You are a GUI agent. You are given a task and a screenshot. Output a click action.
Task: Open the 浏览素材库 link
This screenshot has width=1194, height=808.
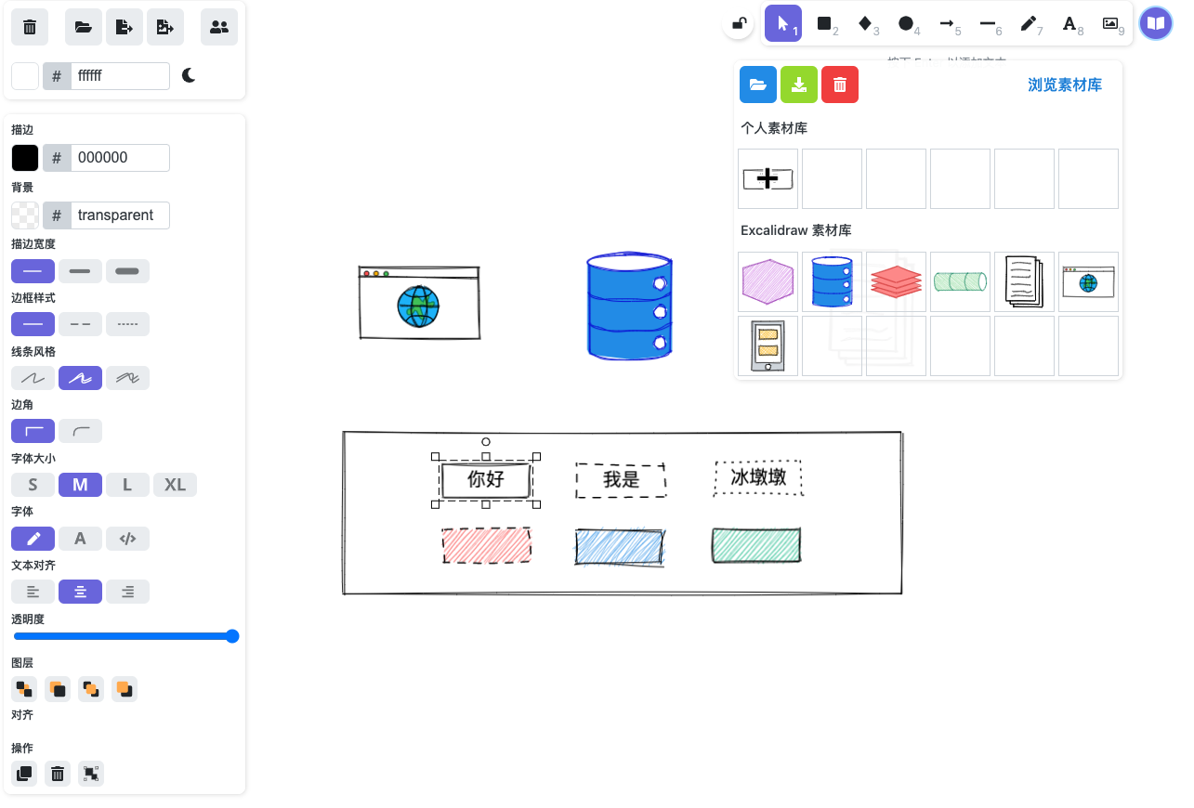point(1065,85)
